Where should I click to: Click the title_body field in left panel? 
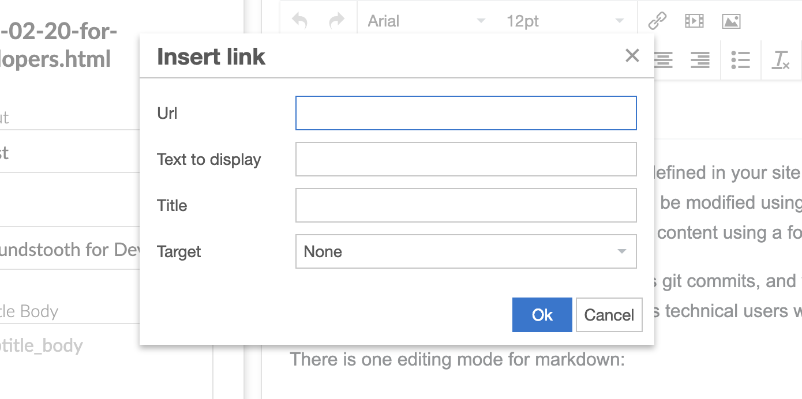point(69,345)
